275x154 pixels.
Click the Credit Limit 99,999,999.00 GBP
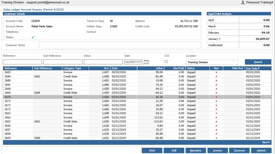(187, 26)
